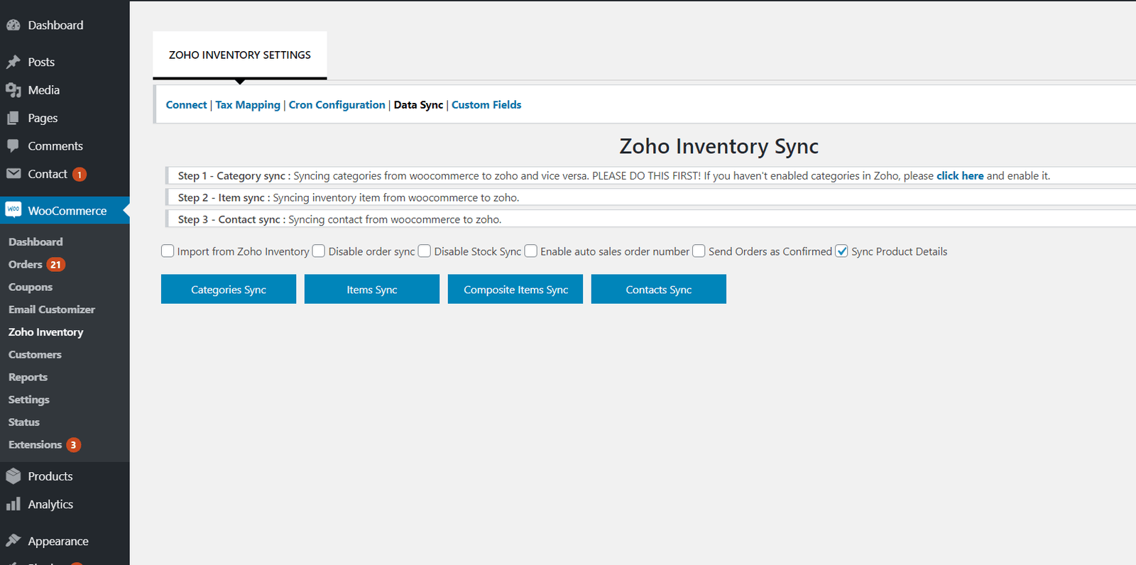
Task: Go to the Products menu
Action: coord(50,476)
